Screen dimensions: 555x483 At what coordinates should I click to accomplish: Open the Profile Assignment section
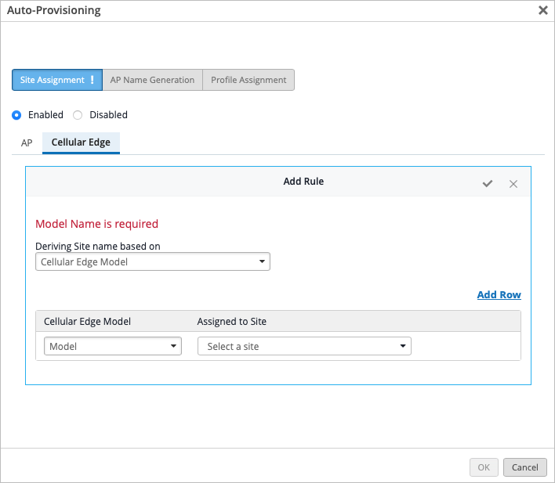248,80
